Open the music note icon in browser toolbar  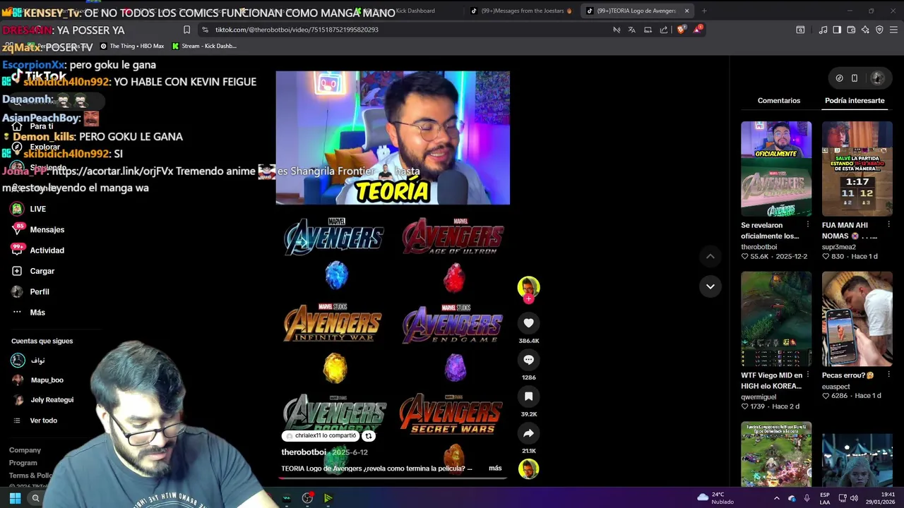[x=823, y=30]
